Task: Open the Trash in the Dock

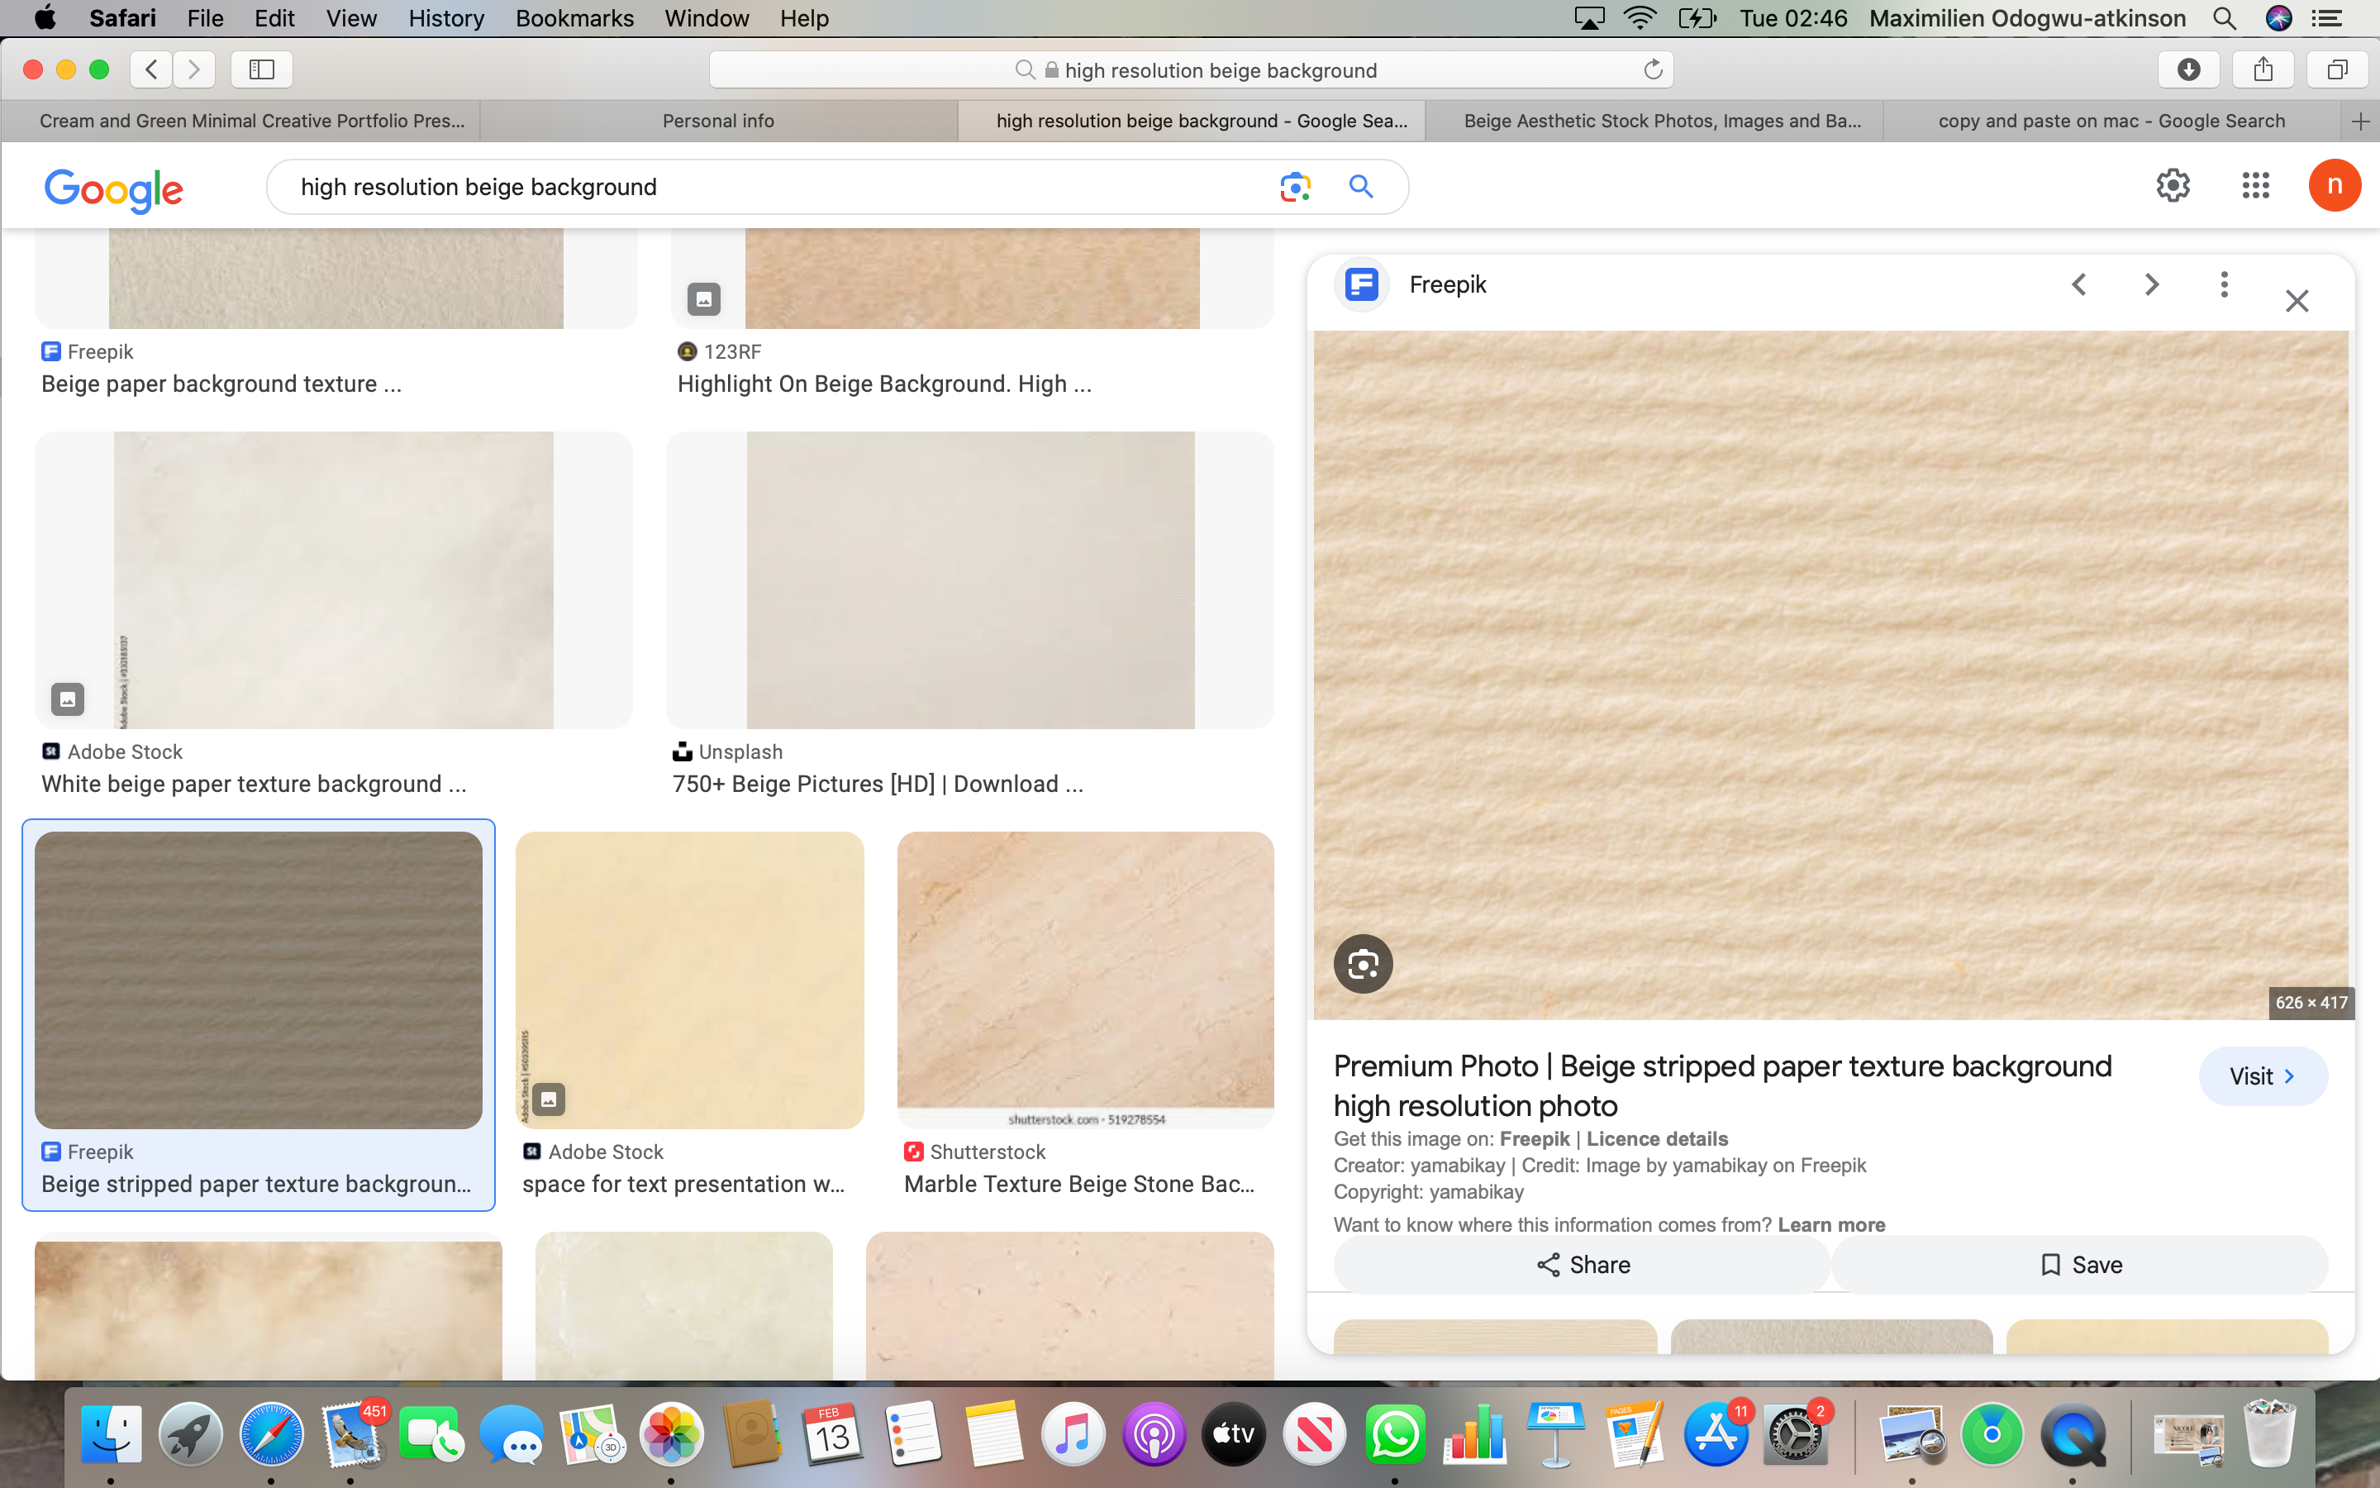Action: [x=2269, y=1434]
